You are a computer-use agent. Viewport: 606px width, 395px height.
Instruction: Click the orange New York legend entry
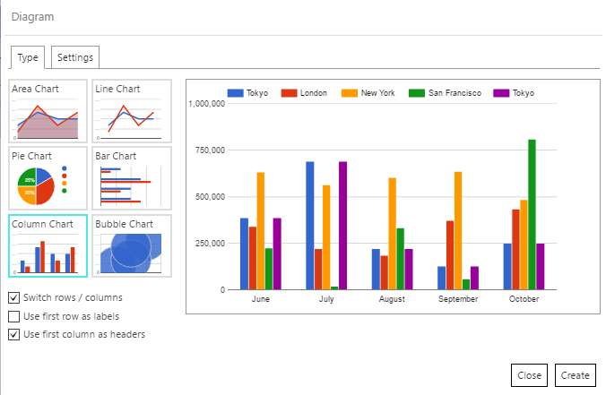tap(371, 93)
